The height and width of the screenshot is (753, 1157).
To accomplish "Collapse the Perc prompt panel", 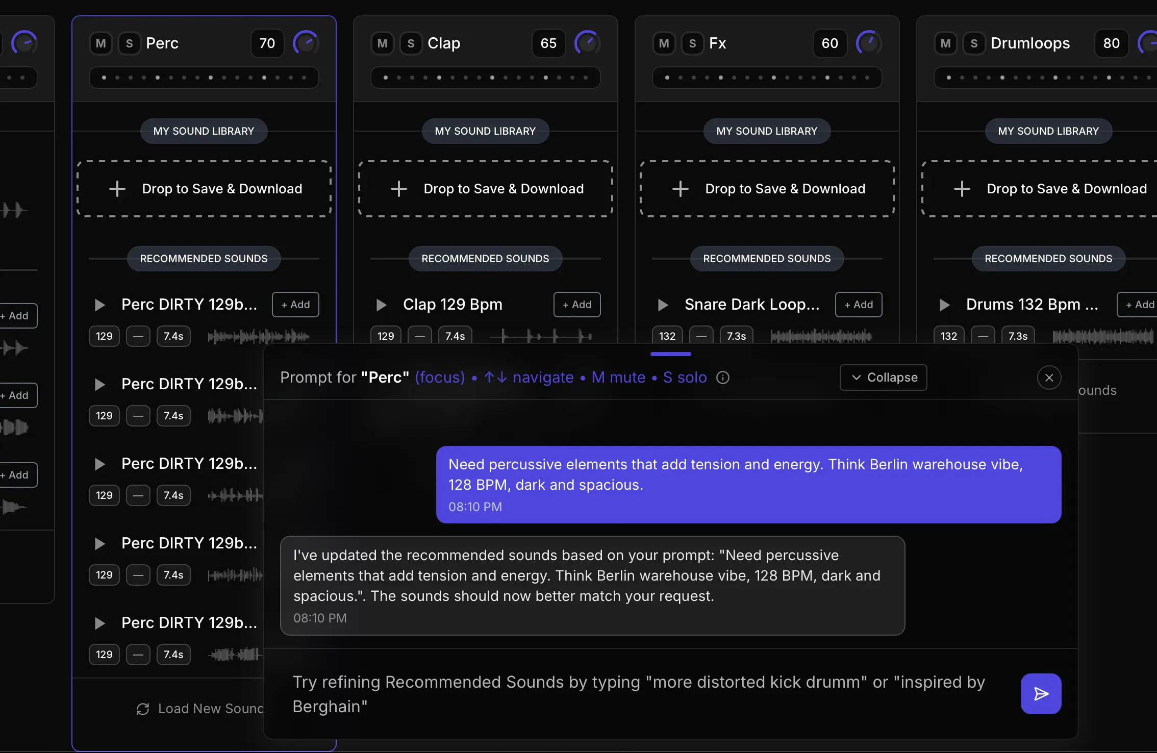I will (883, 378).
